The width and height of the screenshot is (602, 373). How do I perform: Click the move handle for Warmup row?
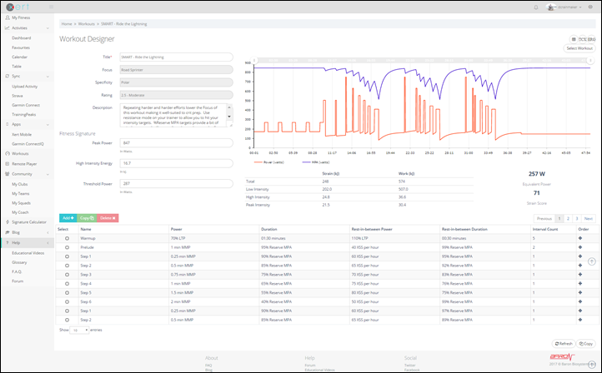point(582,238)
